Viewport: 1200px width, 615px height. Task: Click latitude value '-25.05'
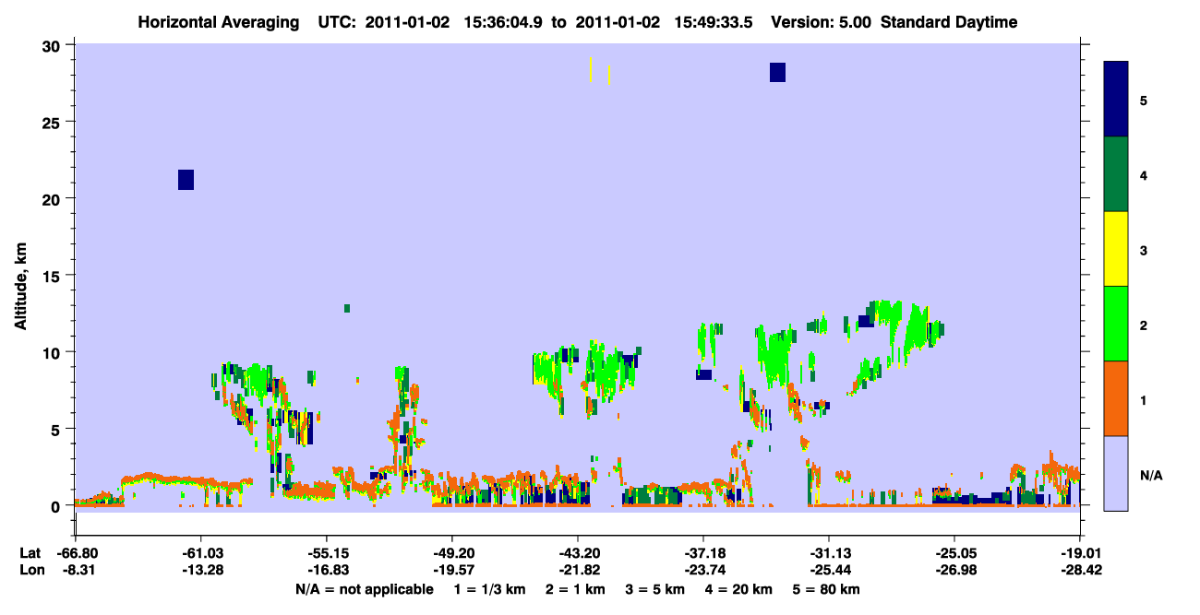pyautogui.click(x=954, y=553)
